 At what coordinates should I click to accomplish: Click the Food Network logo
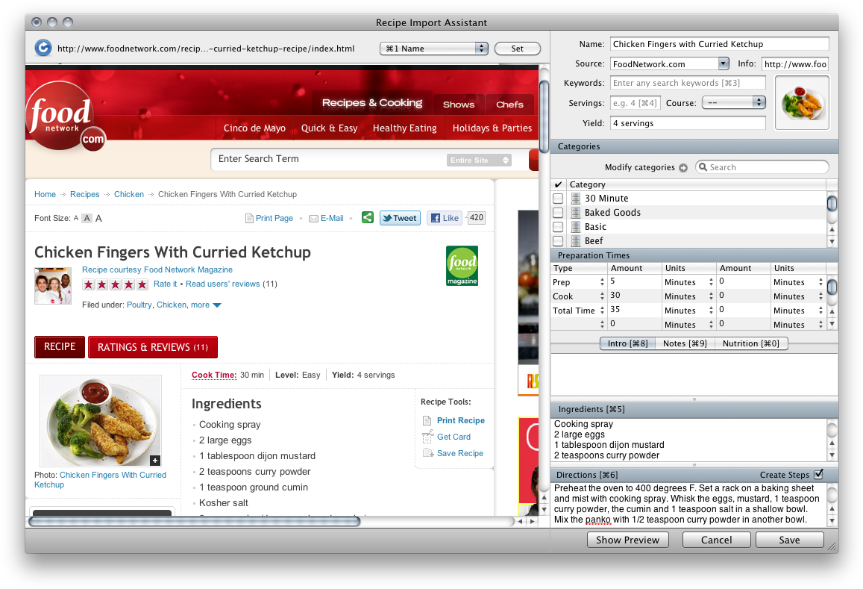pos(65,117)
